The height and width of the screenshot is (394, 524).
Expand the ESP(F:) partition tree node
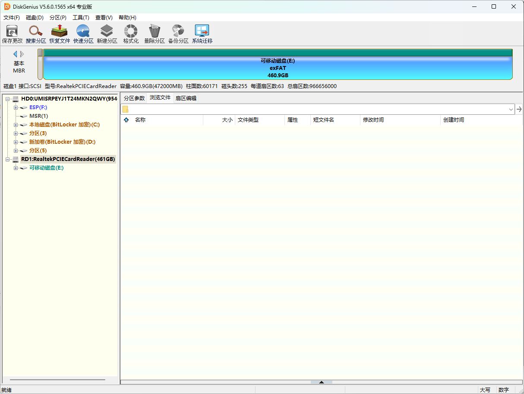(16, 107)
